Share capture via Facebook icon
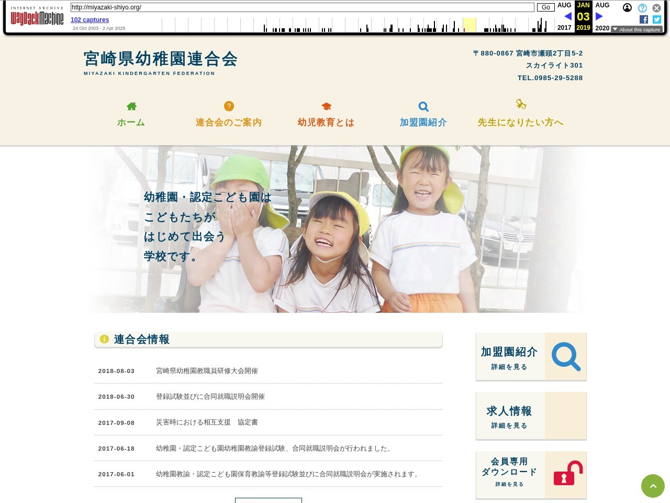The image size is (670, 503). [x=644, y=19]
